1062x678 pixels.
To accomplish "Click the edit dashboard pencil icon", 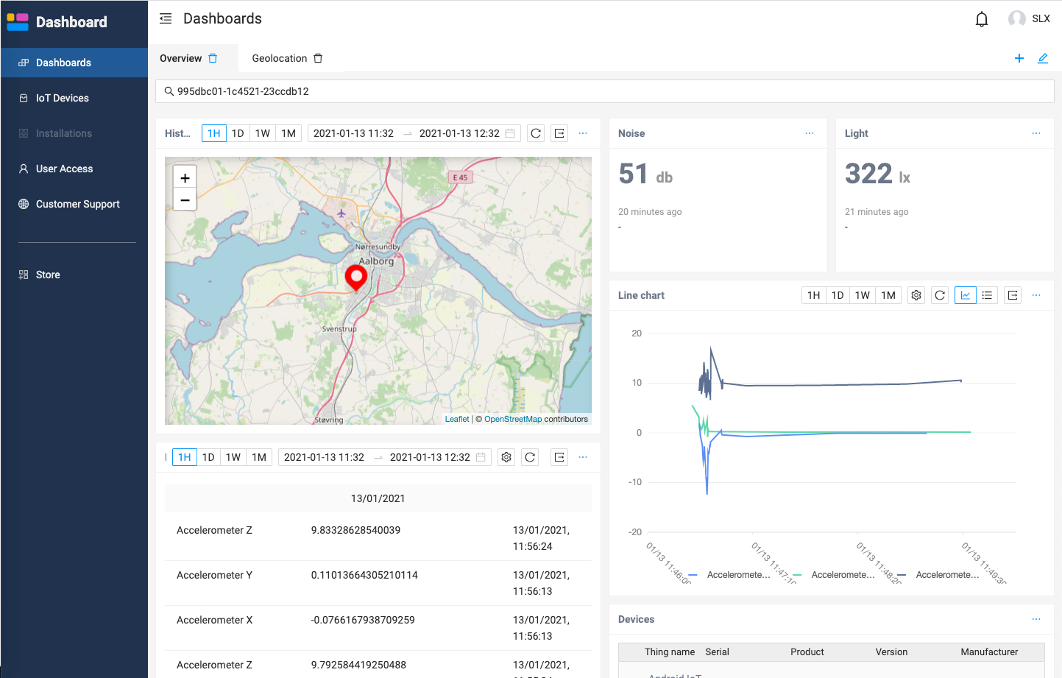I will (1042, 58).
